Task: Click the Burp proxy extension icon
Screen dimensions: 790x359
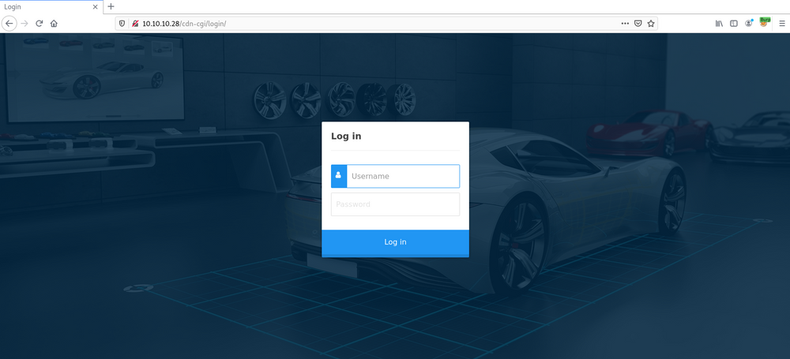Action: [765, 22]
